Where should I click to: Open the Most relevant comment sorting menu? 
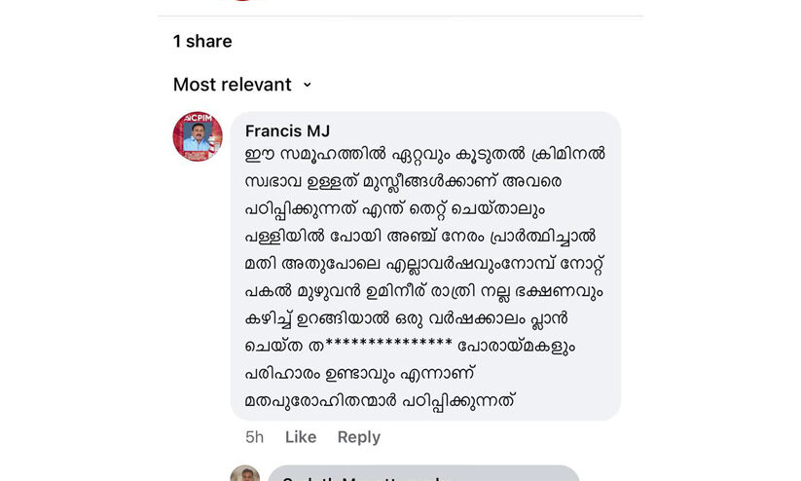(233, 85)
